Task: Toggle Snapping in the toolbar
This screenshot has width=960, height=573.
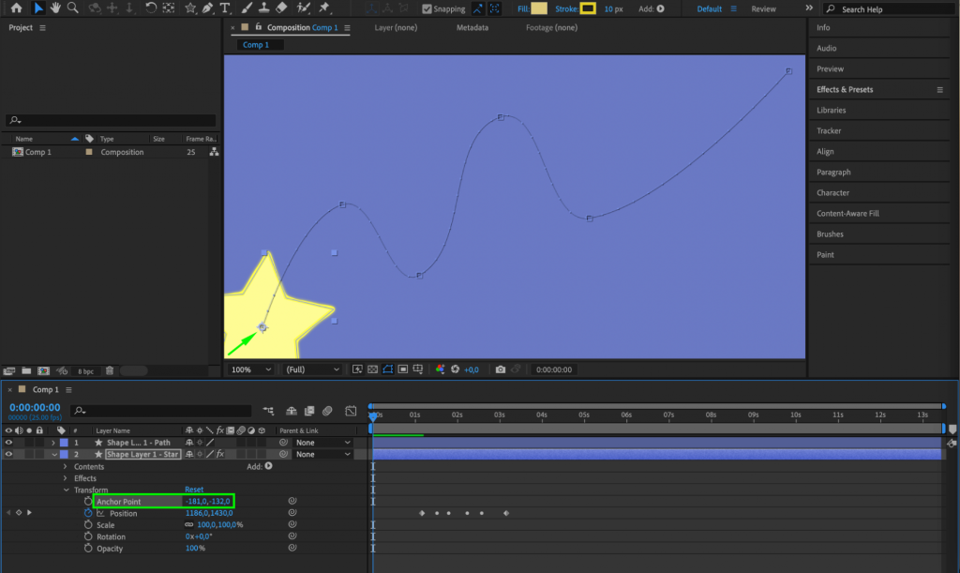Action: coord(427,8)
